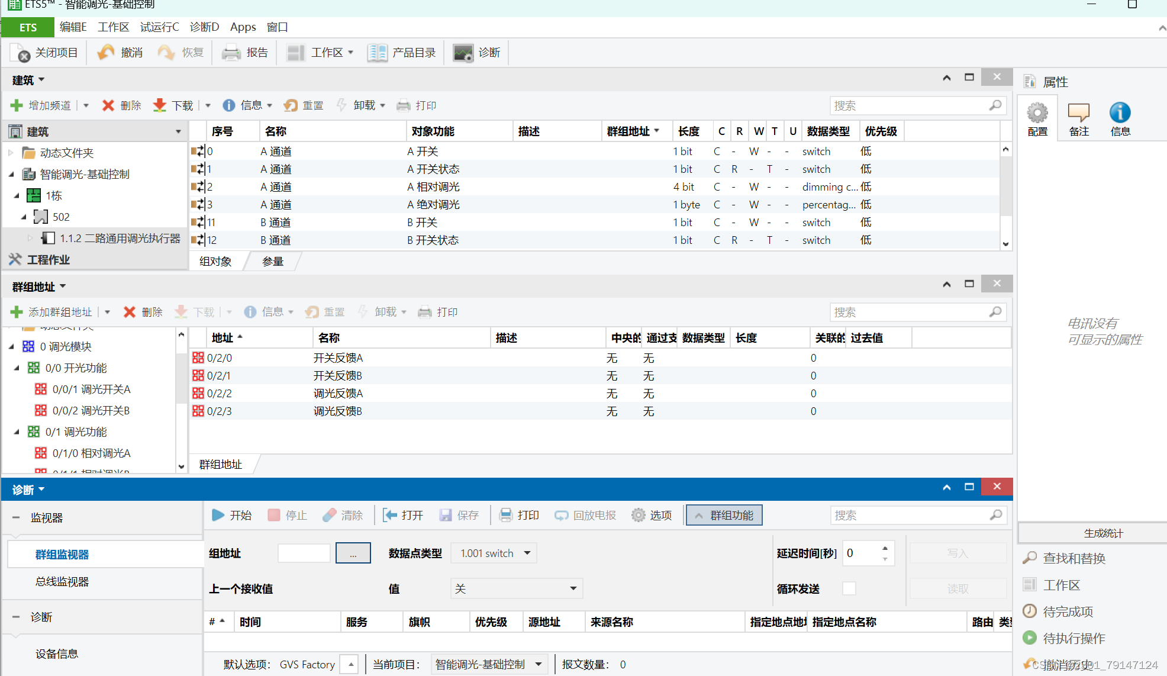Click the Options gear in diagnostics toolbar
1167x676 pixels.
click(x=638, y=515)
